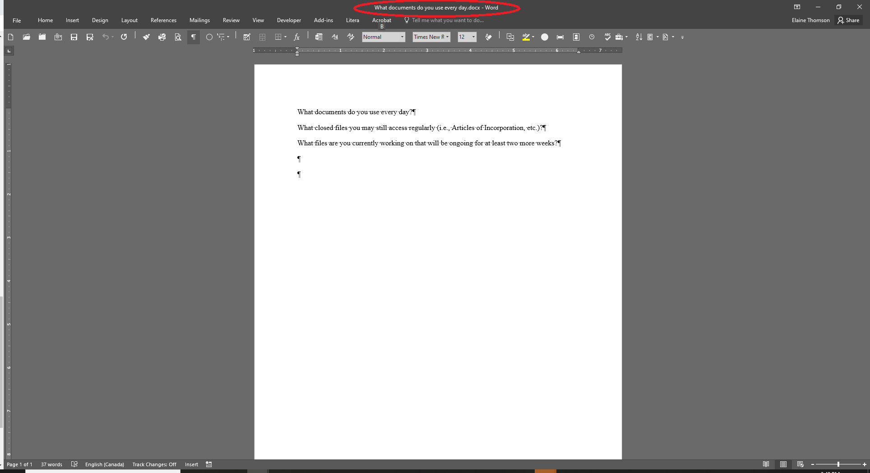
Task: Click the Share button
Action: 849,20
